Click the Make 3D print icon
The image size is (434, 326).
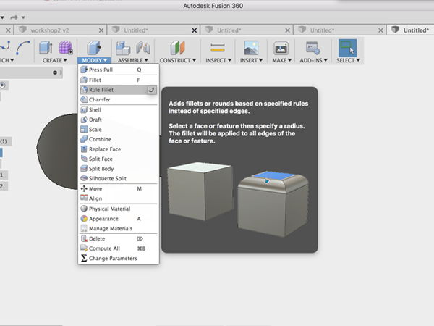(x=281, y=49)
